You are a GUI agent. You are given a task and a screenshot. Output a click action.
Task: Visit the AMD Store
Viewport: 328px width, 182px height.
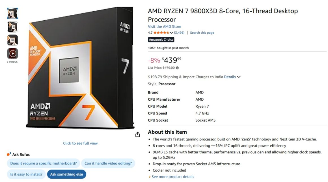coord(164,26)
